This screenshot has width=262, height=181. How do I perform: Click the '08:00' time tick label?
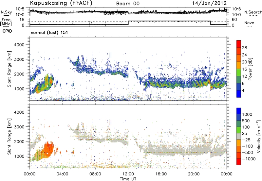pos(95,174)
